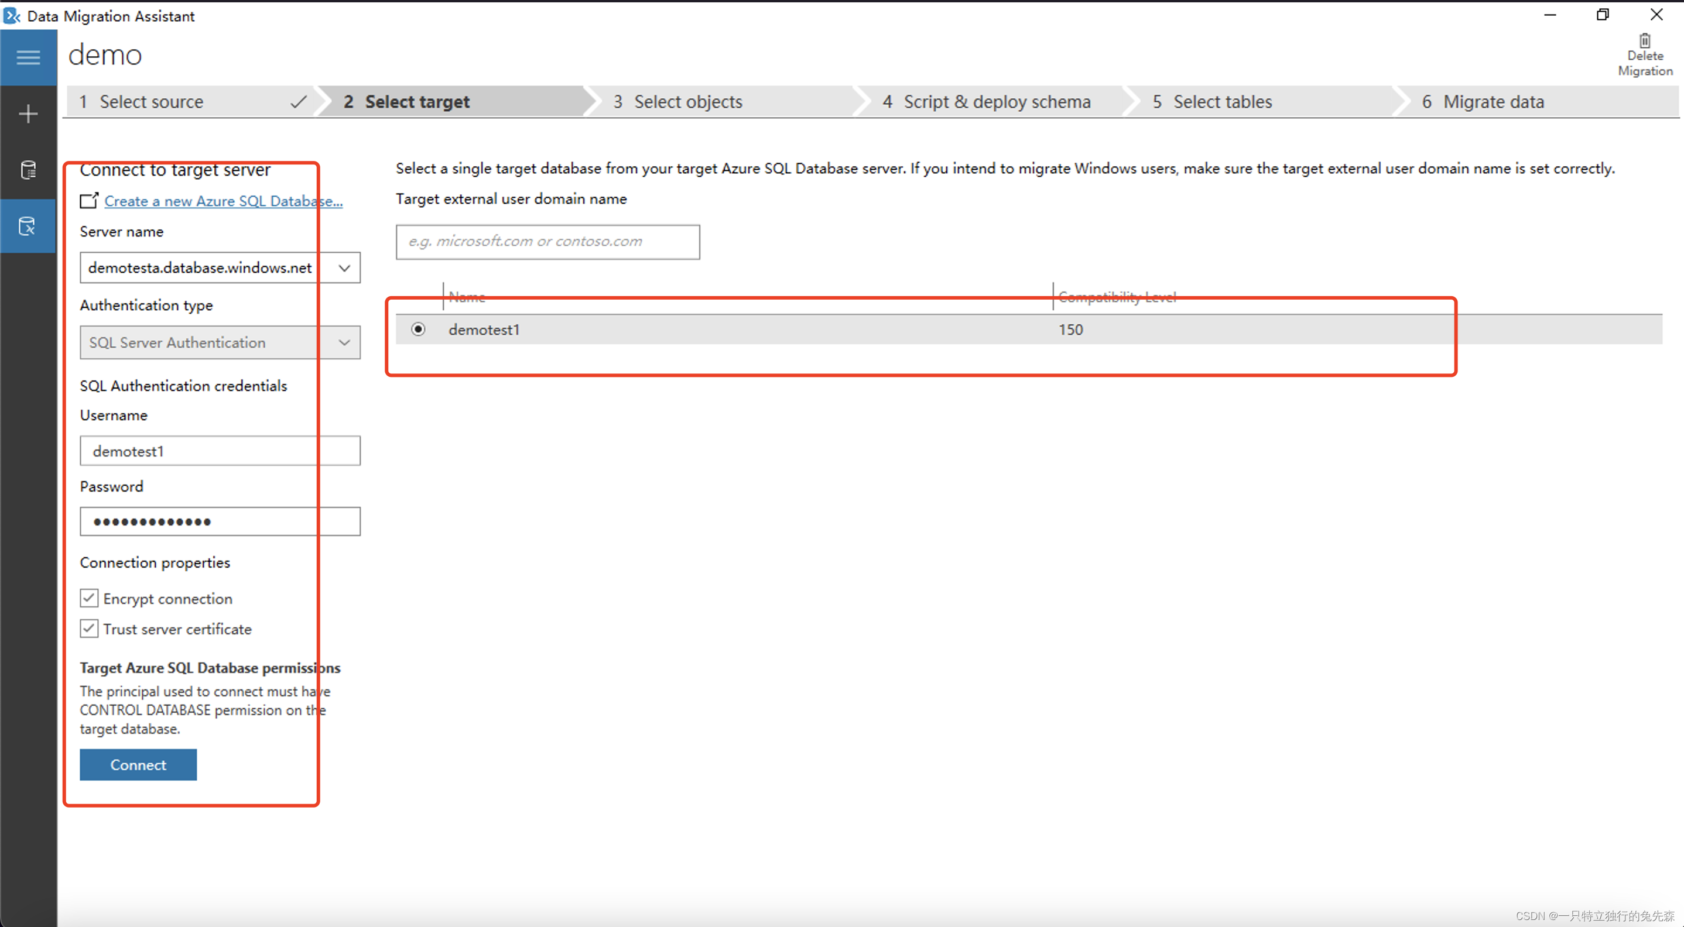Toggle the Trust server certificate checkbox
The image size is (1684, 927).
coord(89,629)
